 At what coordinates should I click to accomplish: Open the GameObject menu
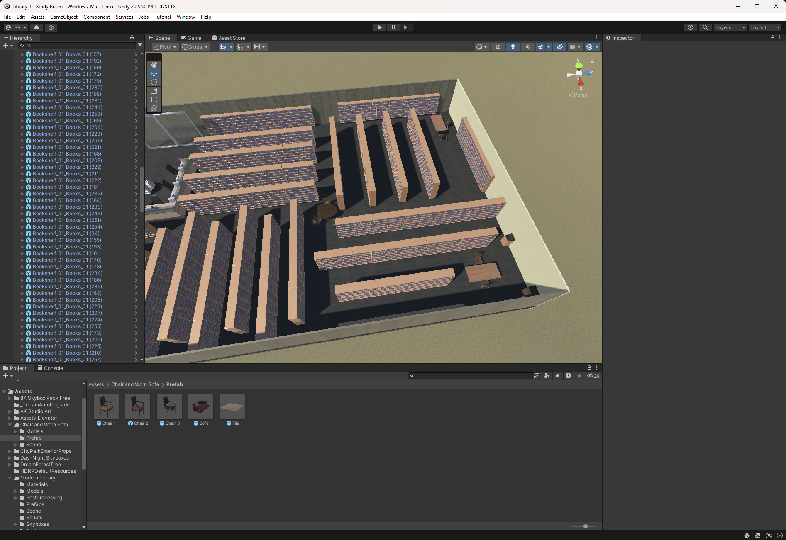pyautogui.click(x=64, y=17)
